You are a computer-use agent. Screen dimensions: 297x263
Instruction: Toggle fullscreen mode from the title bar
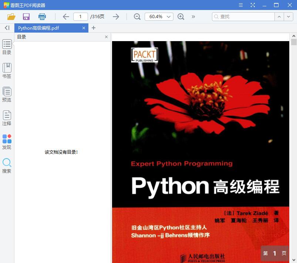(x=253, y=5)
